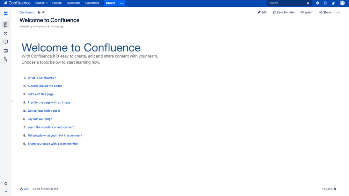Open Space tools gear in sidebar
The width and height of the screenshot is (349, 196).
[6, 183]
